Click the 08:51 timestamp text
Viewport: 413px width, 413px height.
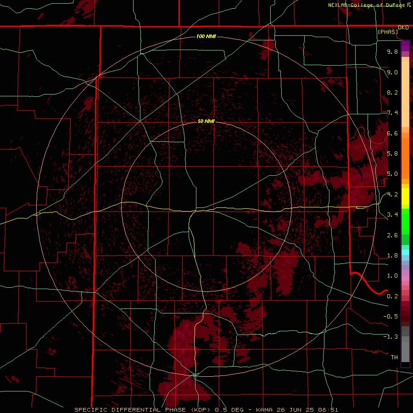tap(329, 410)
